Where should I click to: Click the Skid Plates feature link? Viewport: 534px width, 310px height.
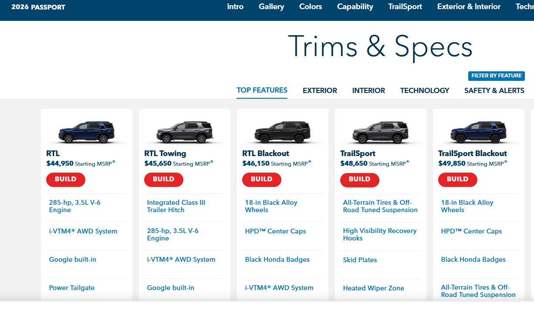[x=360, y=260]
